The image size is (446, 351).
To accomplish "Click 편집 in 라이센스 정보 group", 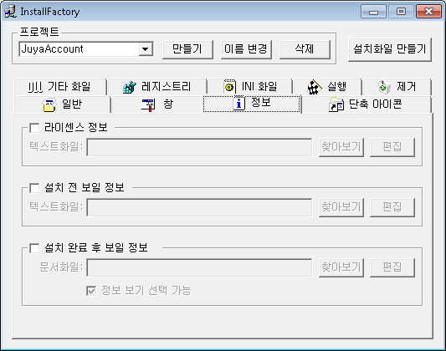I will tap(392, 147).
